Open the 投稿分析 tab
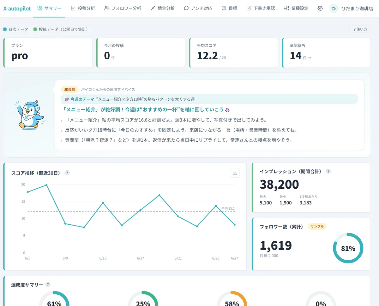This screenshot has height=306, width=379. tap(83, 9)
